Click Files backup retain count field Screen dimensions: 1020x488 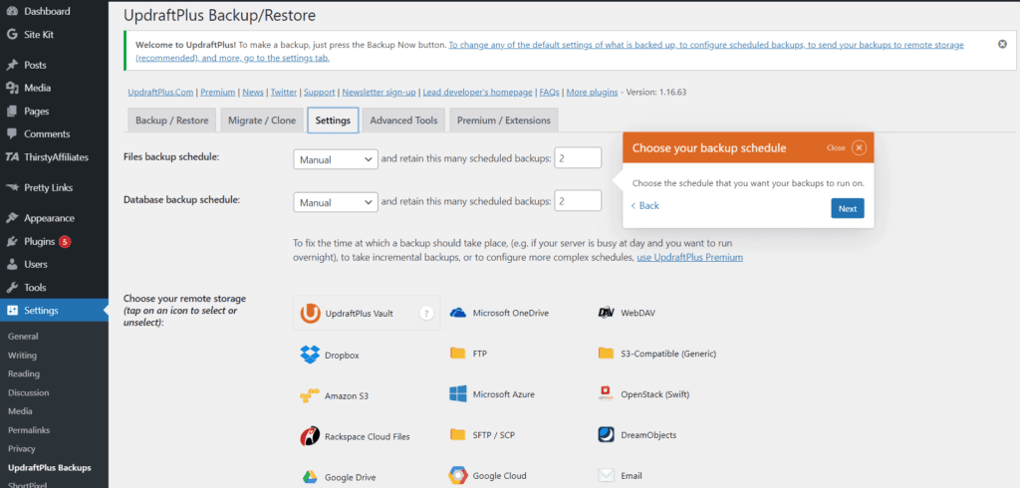point(578,158)
